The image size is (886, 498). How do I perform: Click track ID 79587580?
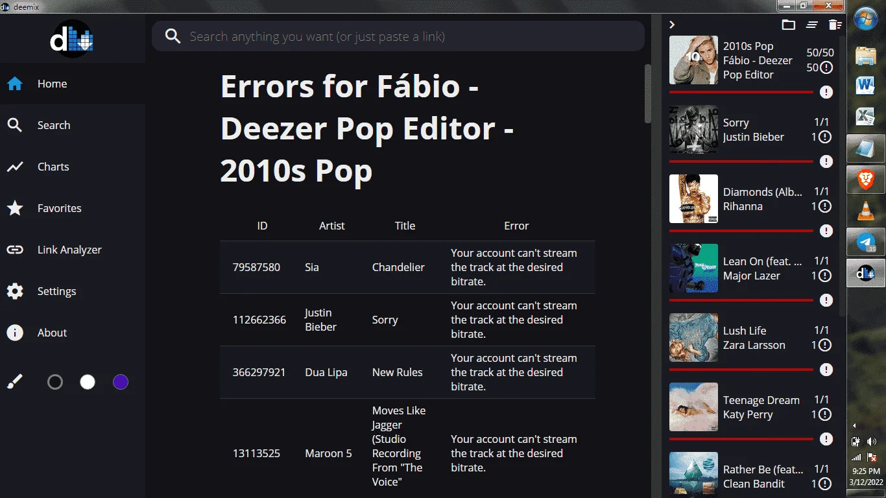[256, 267]
